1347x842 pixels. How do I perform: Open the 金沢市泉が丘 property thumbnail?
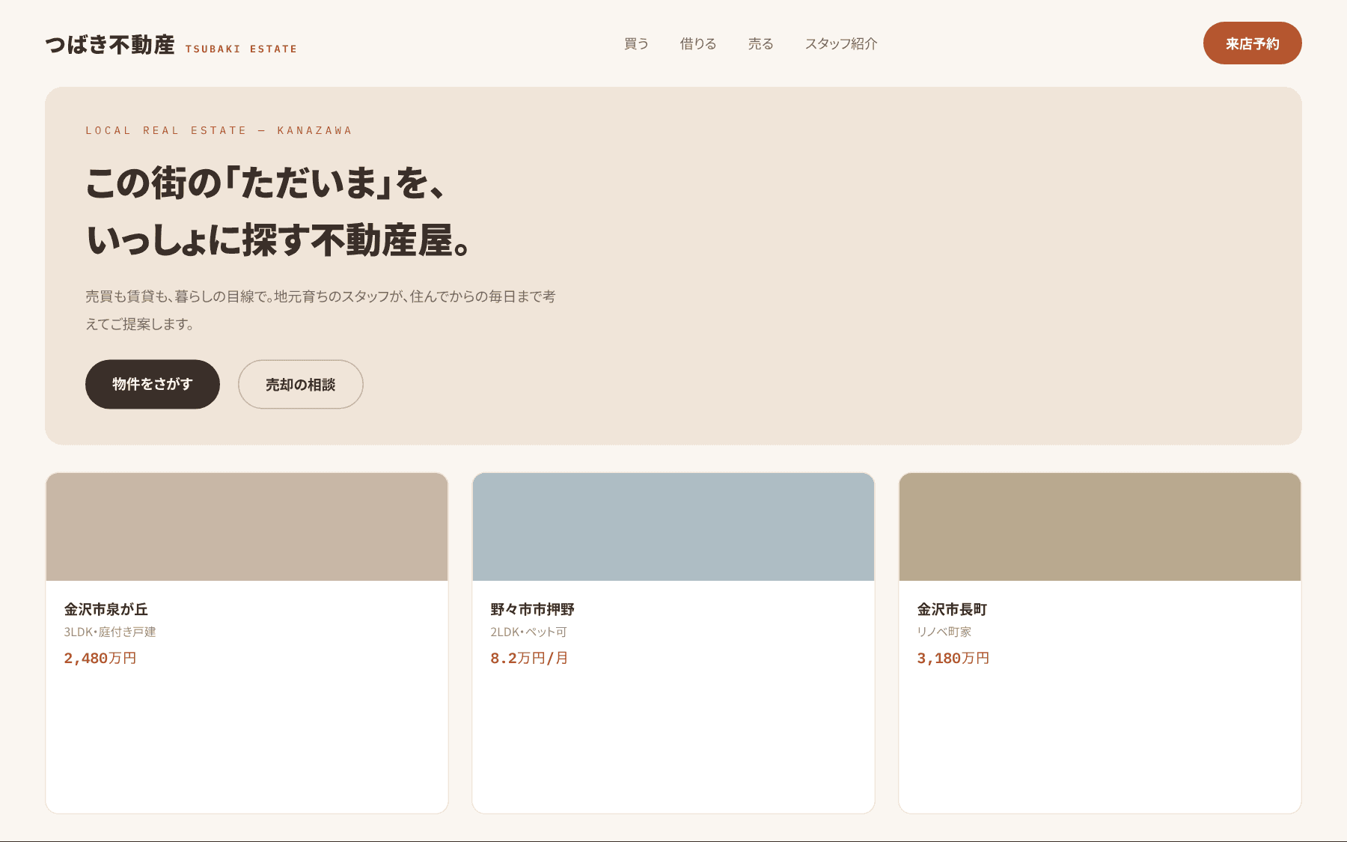pos(247,527)
